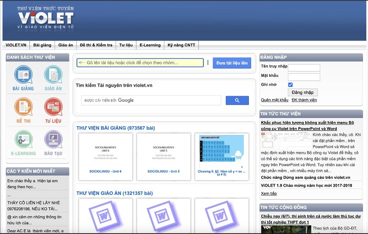Focus the document name search field
Image resolution: width=368 pixels, height=234 pixels.
pyautogui.click(x=140, y=63)
